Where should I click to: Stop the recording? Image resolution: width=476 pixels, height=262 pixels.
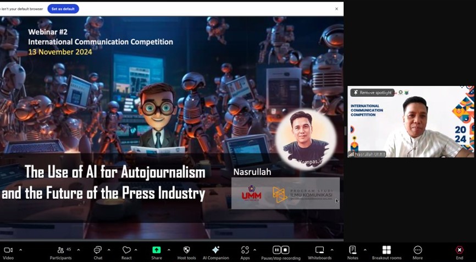point(285,250)
